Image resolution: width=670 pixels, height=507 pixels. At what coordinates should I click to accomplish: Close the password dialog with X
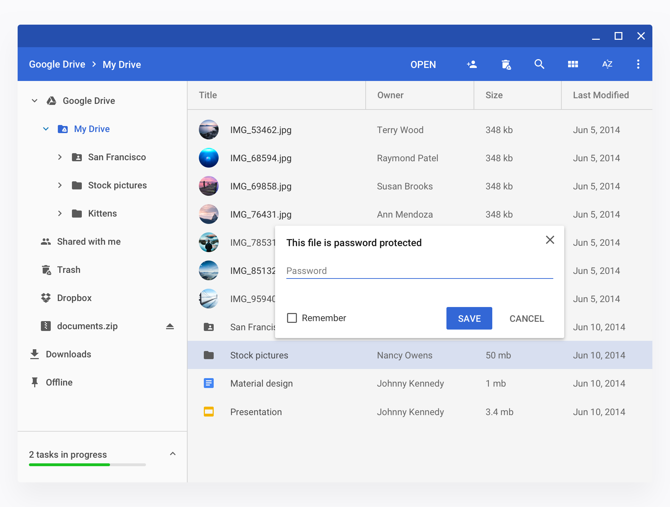pos(550,240)
